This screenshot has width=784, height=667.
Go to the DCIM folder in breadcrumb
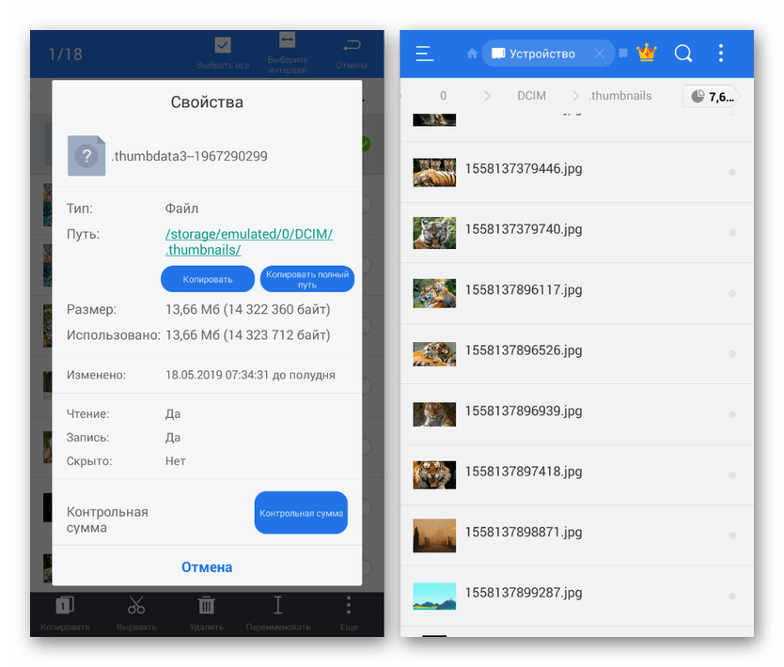tap(531, 96)
